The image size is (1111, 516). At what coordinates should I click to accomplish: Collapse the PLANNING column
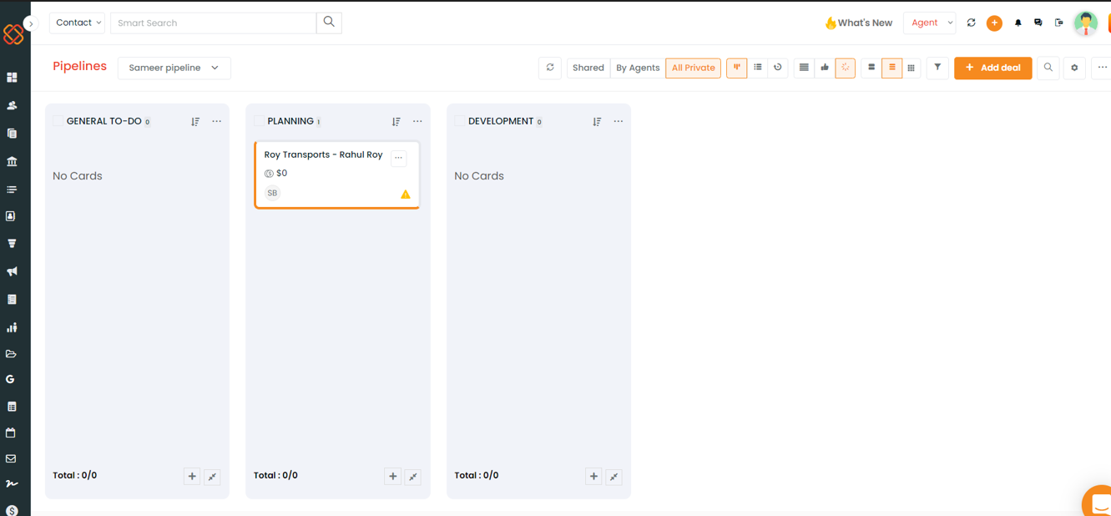tap(413, 477)
